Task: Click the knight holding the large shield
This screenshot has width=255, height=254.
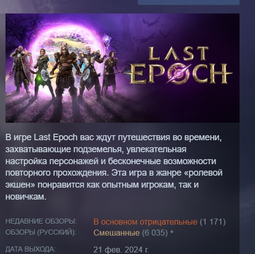Action: pos(21,70)
